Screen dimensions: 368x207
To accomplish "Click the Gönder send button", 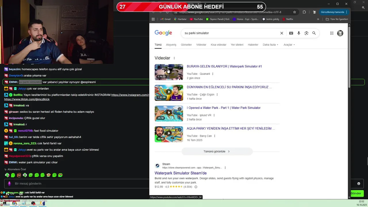I will coord(356,193).
